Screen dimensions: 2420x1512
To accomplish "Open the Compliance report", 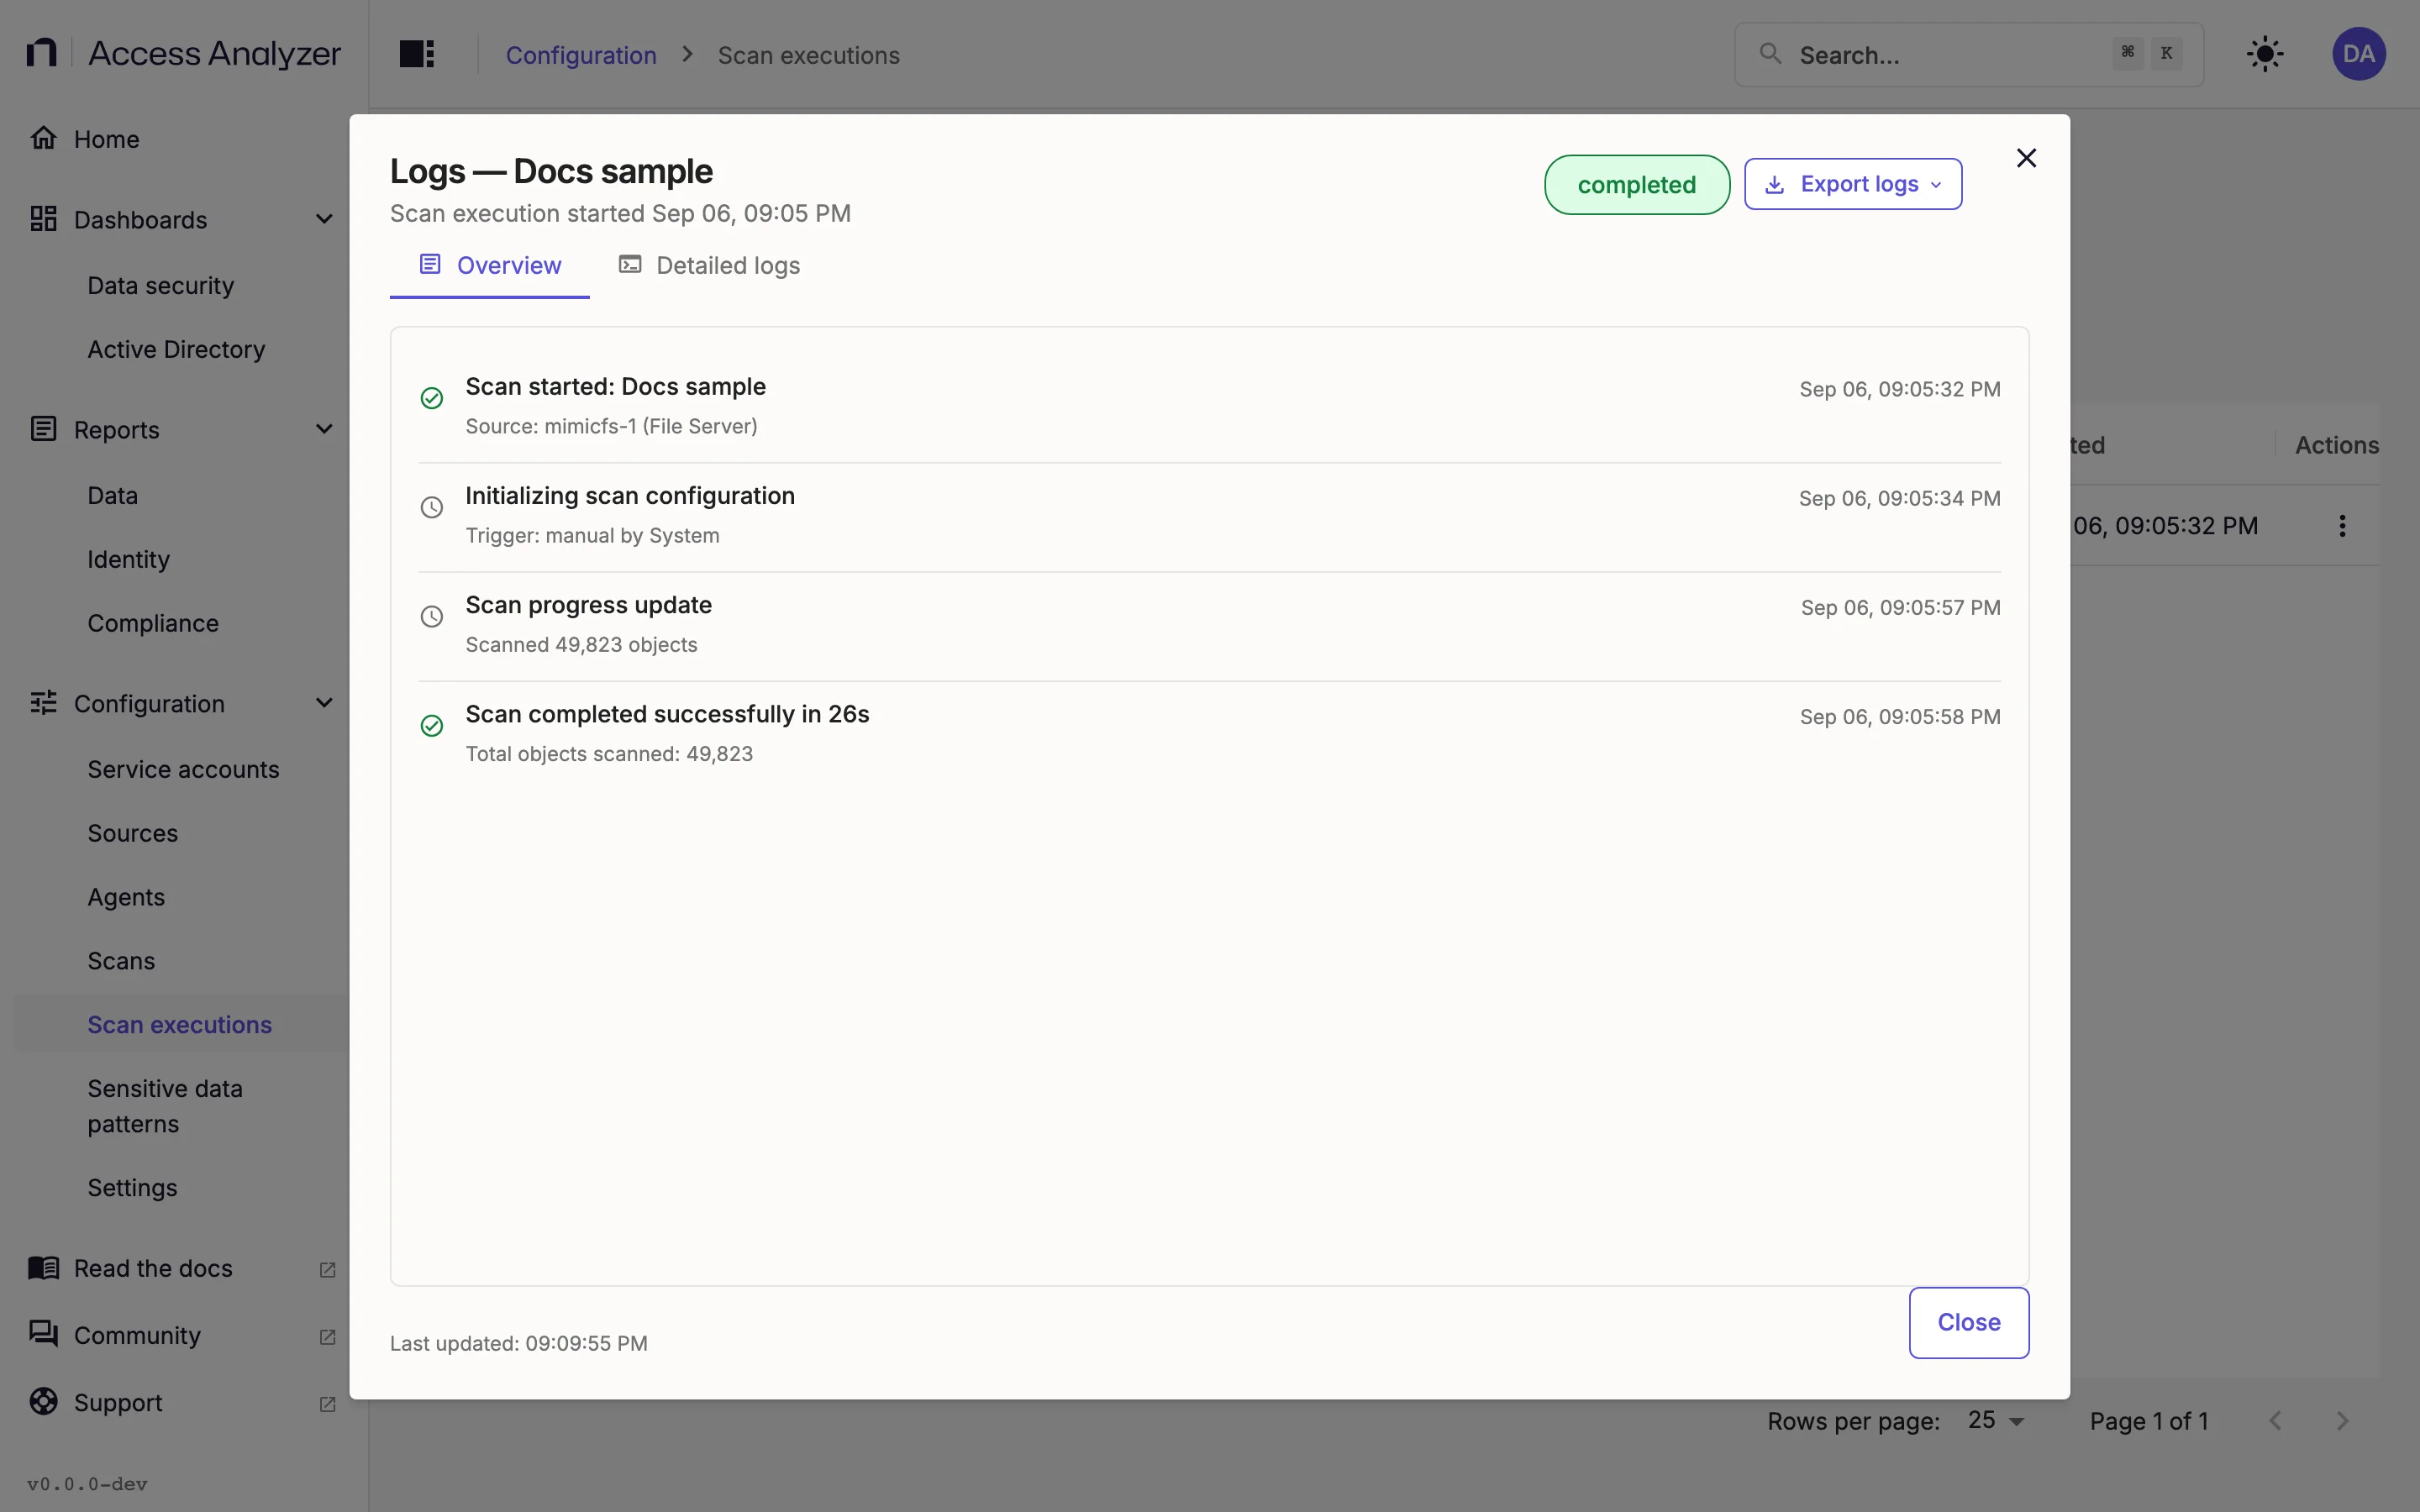I will (153, 623).
